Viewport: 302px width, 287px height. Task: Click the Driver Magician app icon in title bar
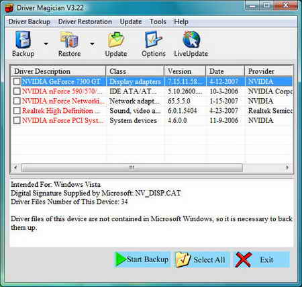9,8
